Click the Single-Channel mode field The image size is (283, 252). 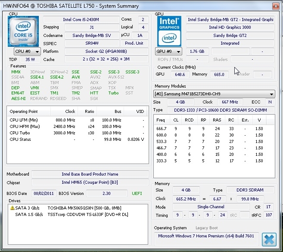(211, 207)
